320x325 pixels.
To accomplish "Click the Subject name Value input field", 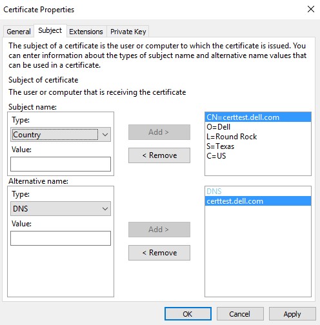I will point(61,164).
